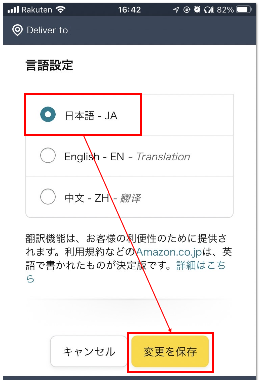
Task: Click the キャンセル button
Action: [89, 351]
